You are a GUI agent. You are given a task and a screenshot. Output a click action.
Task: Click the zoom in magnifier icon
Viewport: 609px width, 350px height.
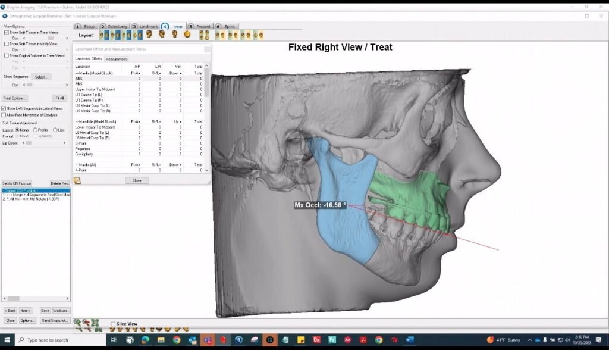pyautogui.click(x=77, y=323)
